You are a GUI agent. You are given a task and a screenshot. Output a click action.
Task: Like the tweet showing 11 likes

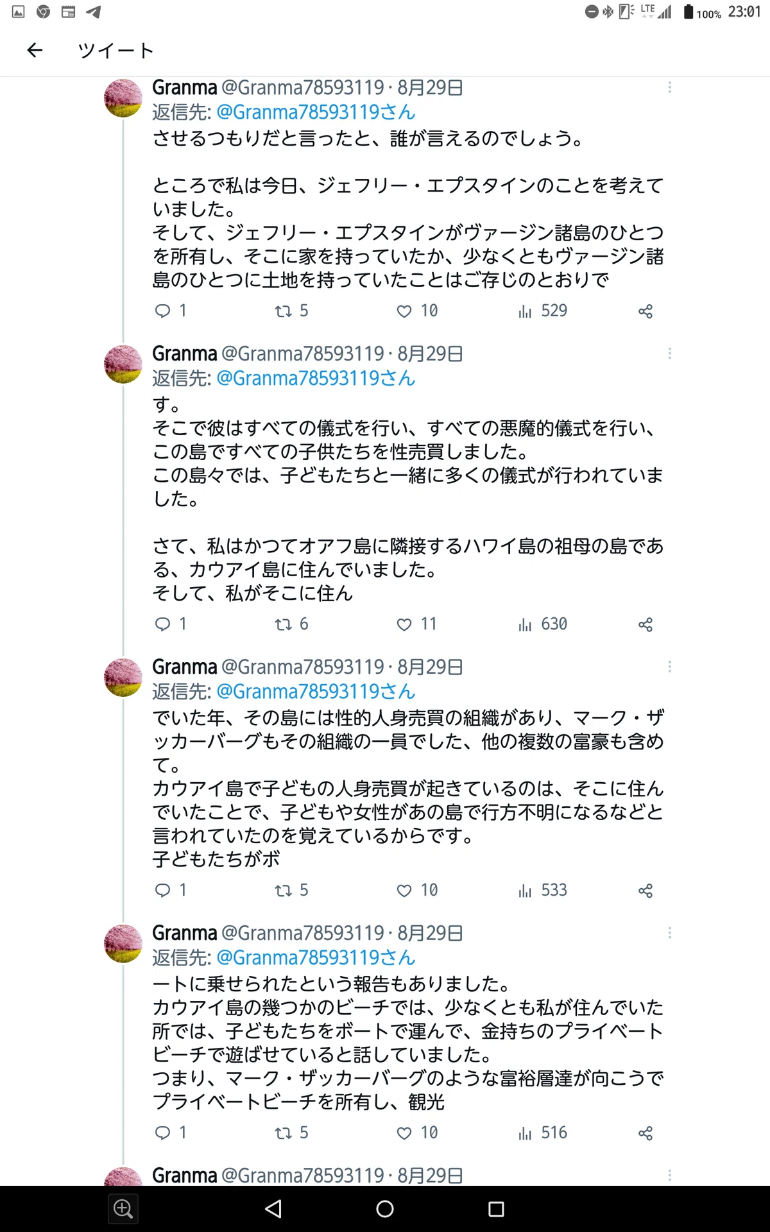click(x=416, y=624)
